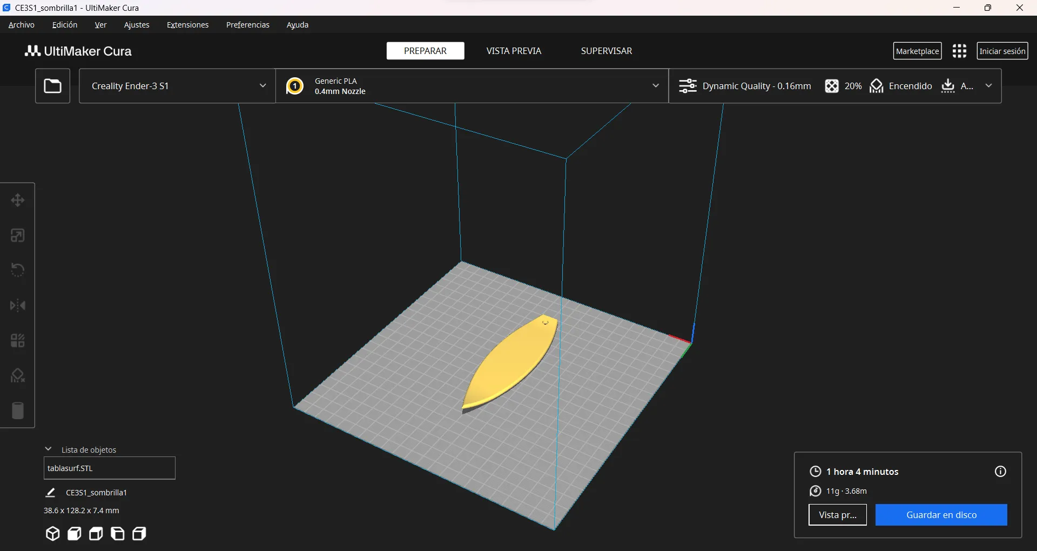Screen dimensions: 1037x551
Task: Switch to the 3D perspective view cube
Action: [52, 534]
